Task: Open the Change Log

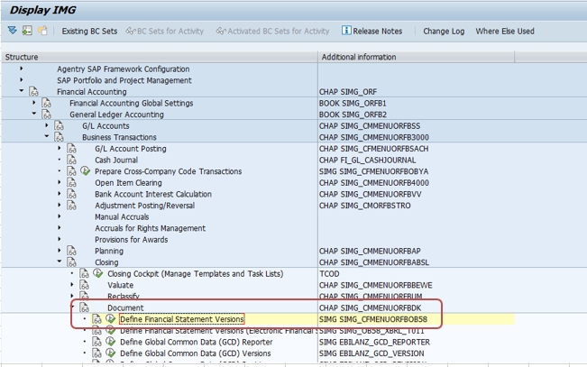Action: click(x=444, y=31)
